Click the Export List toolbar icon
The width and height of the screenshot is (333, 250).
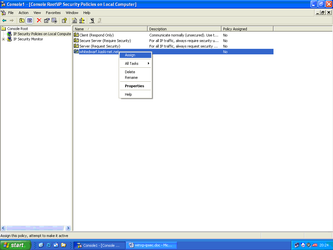click(54, 21)
